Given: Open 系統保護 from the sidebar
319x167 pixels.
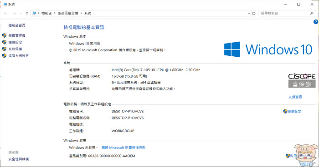Looking at the screenshot, I should click(15, 49).
